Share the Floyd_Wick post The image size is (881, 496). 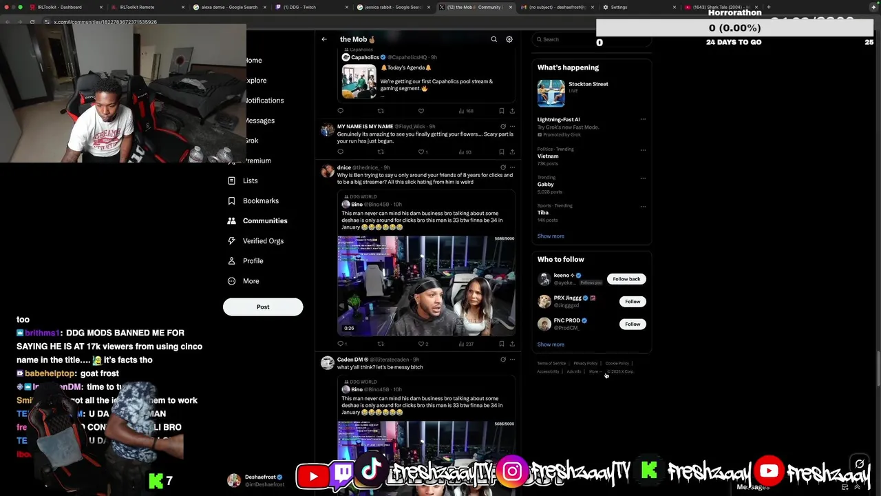click(x=511, y=152)
